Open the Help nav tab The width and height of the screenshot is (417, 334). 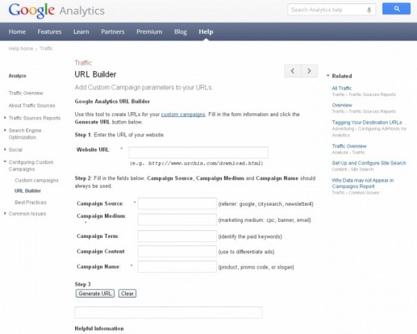[206, 32]
